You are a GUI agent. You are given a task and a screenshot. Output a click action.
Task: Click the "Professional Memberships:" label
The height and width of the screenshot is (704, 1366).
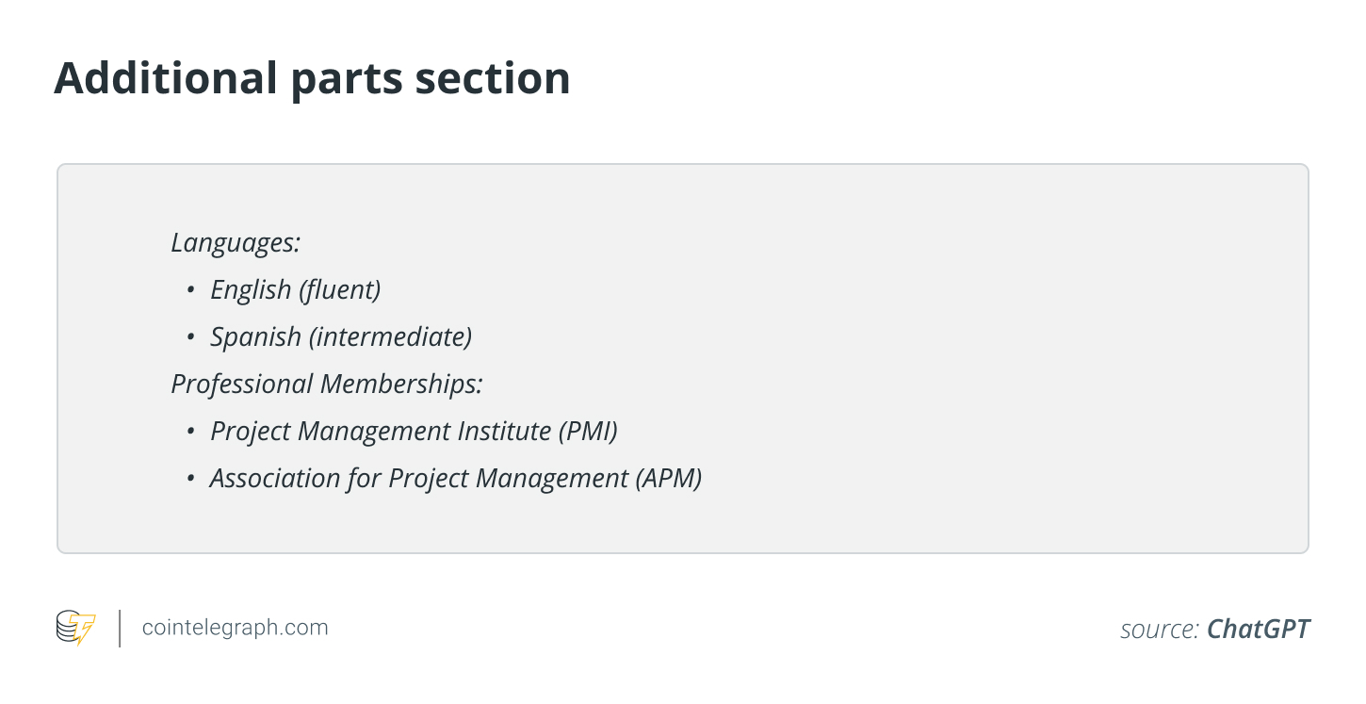326,385
